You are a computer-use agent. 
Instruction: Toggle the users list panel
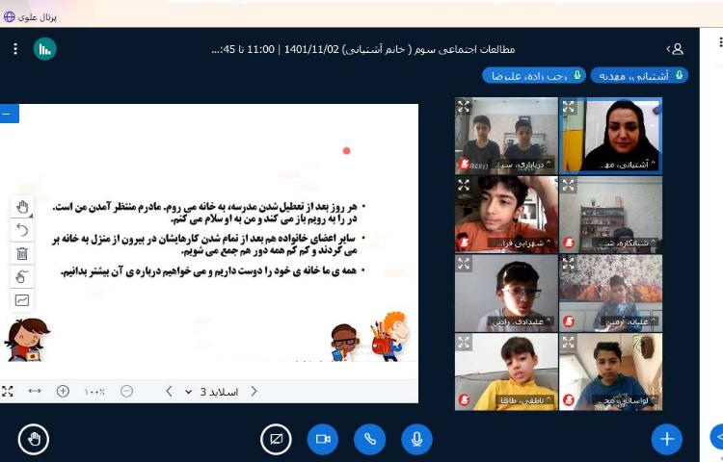(675, 49)
